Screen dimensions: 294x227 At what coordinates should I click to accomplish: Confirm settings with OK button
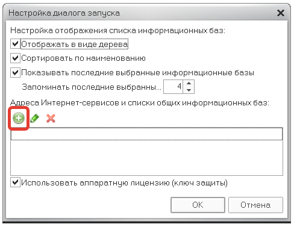[198, 205]
